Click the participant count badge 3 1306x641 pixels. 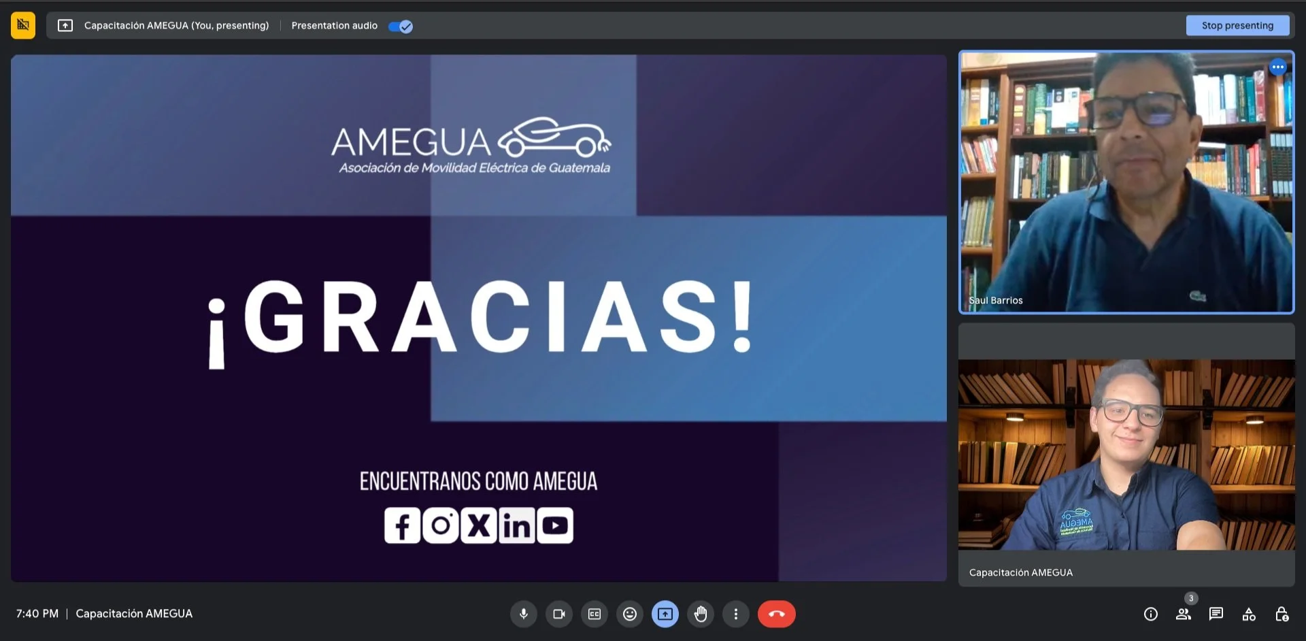pyautogui.click(x=1191, y=598)
